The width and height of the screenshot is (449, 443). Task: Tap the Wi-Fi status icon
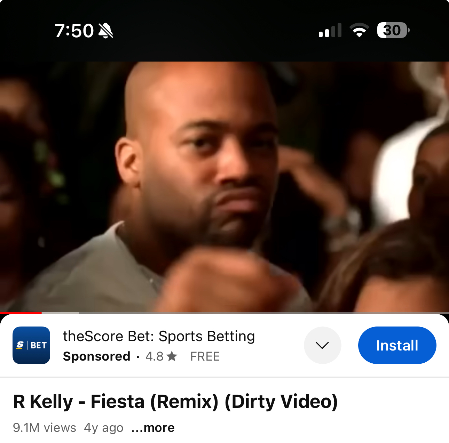pos(360,30)
